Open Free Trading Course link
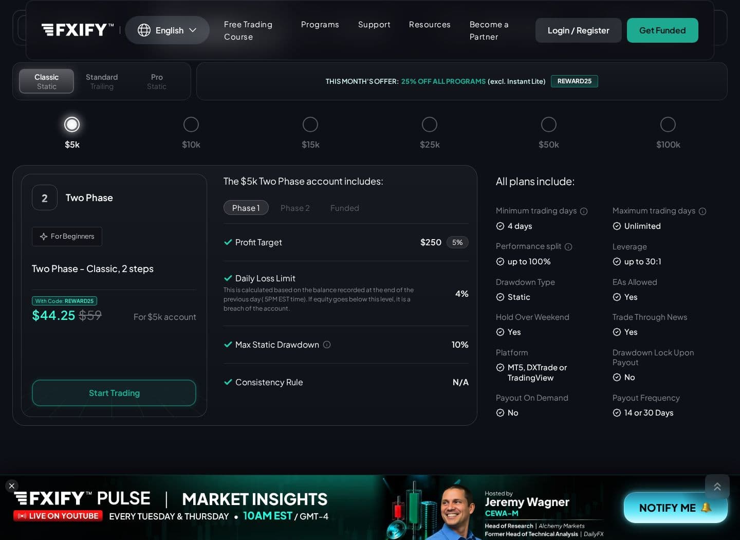This screenshot has width=740, height=540. click(x=248, y=31)
